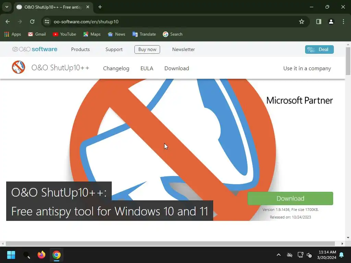Open the Apps bookmark
351x263 pixels.
click(x=13, y=34)
